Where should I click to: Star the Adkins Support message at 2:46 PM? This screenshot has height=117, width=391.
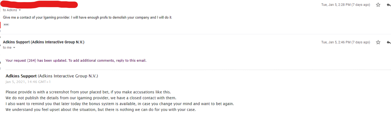[378, 42]
